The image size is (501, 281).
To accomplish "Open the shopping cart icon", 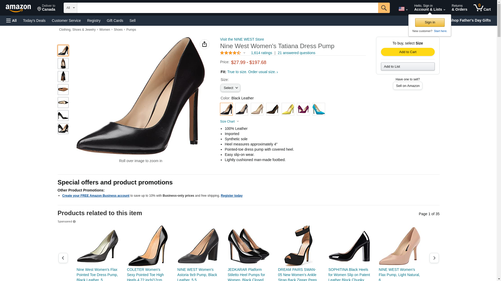I will pos(482,8).
